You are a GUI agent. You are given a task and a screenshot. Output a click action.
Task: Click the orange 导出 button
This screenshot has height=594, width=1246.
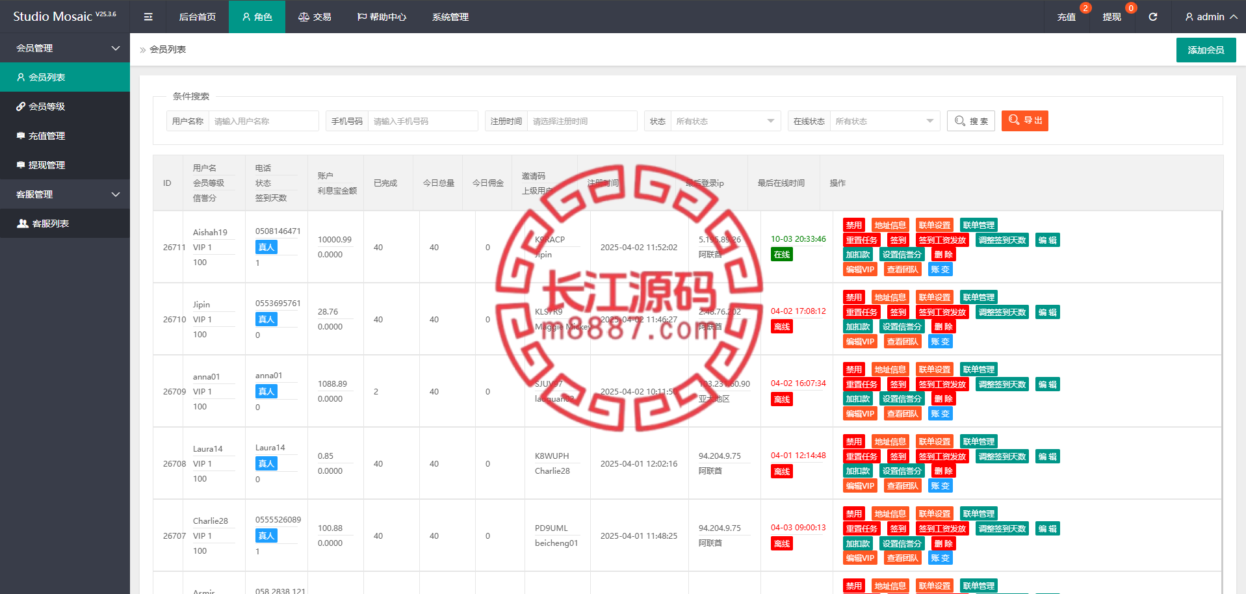pos(1025,121)
